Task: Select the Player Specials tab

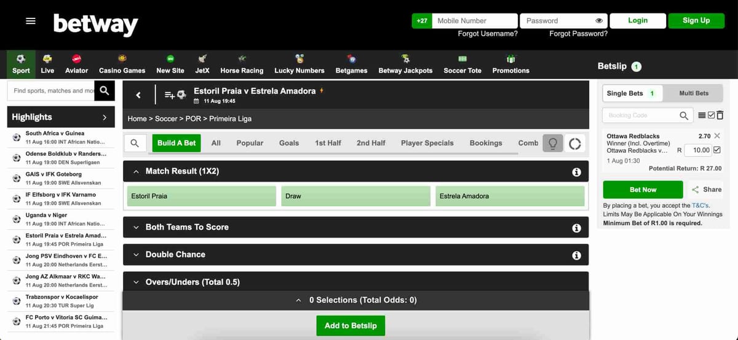Action: pos(427,143)
